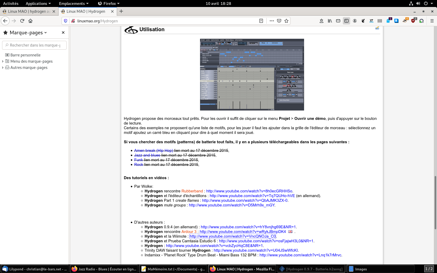Click the GNOME foot extension icon

(x=363, y=21)
